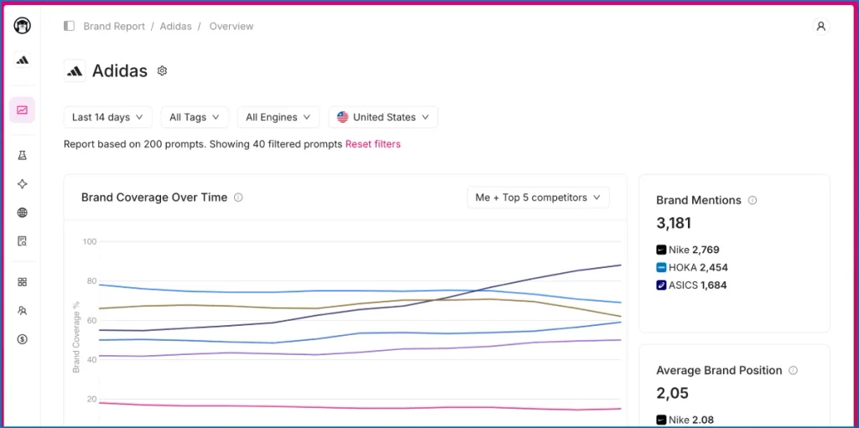Open the chart overview icon in the sidebar
Image resolution: width=859 pixels, height=428 pixels.
(22, 110)
